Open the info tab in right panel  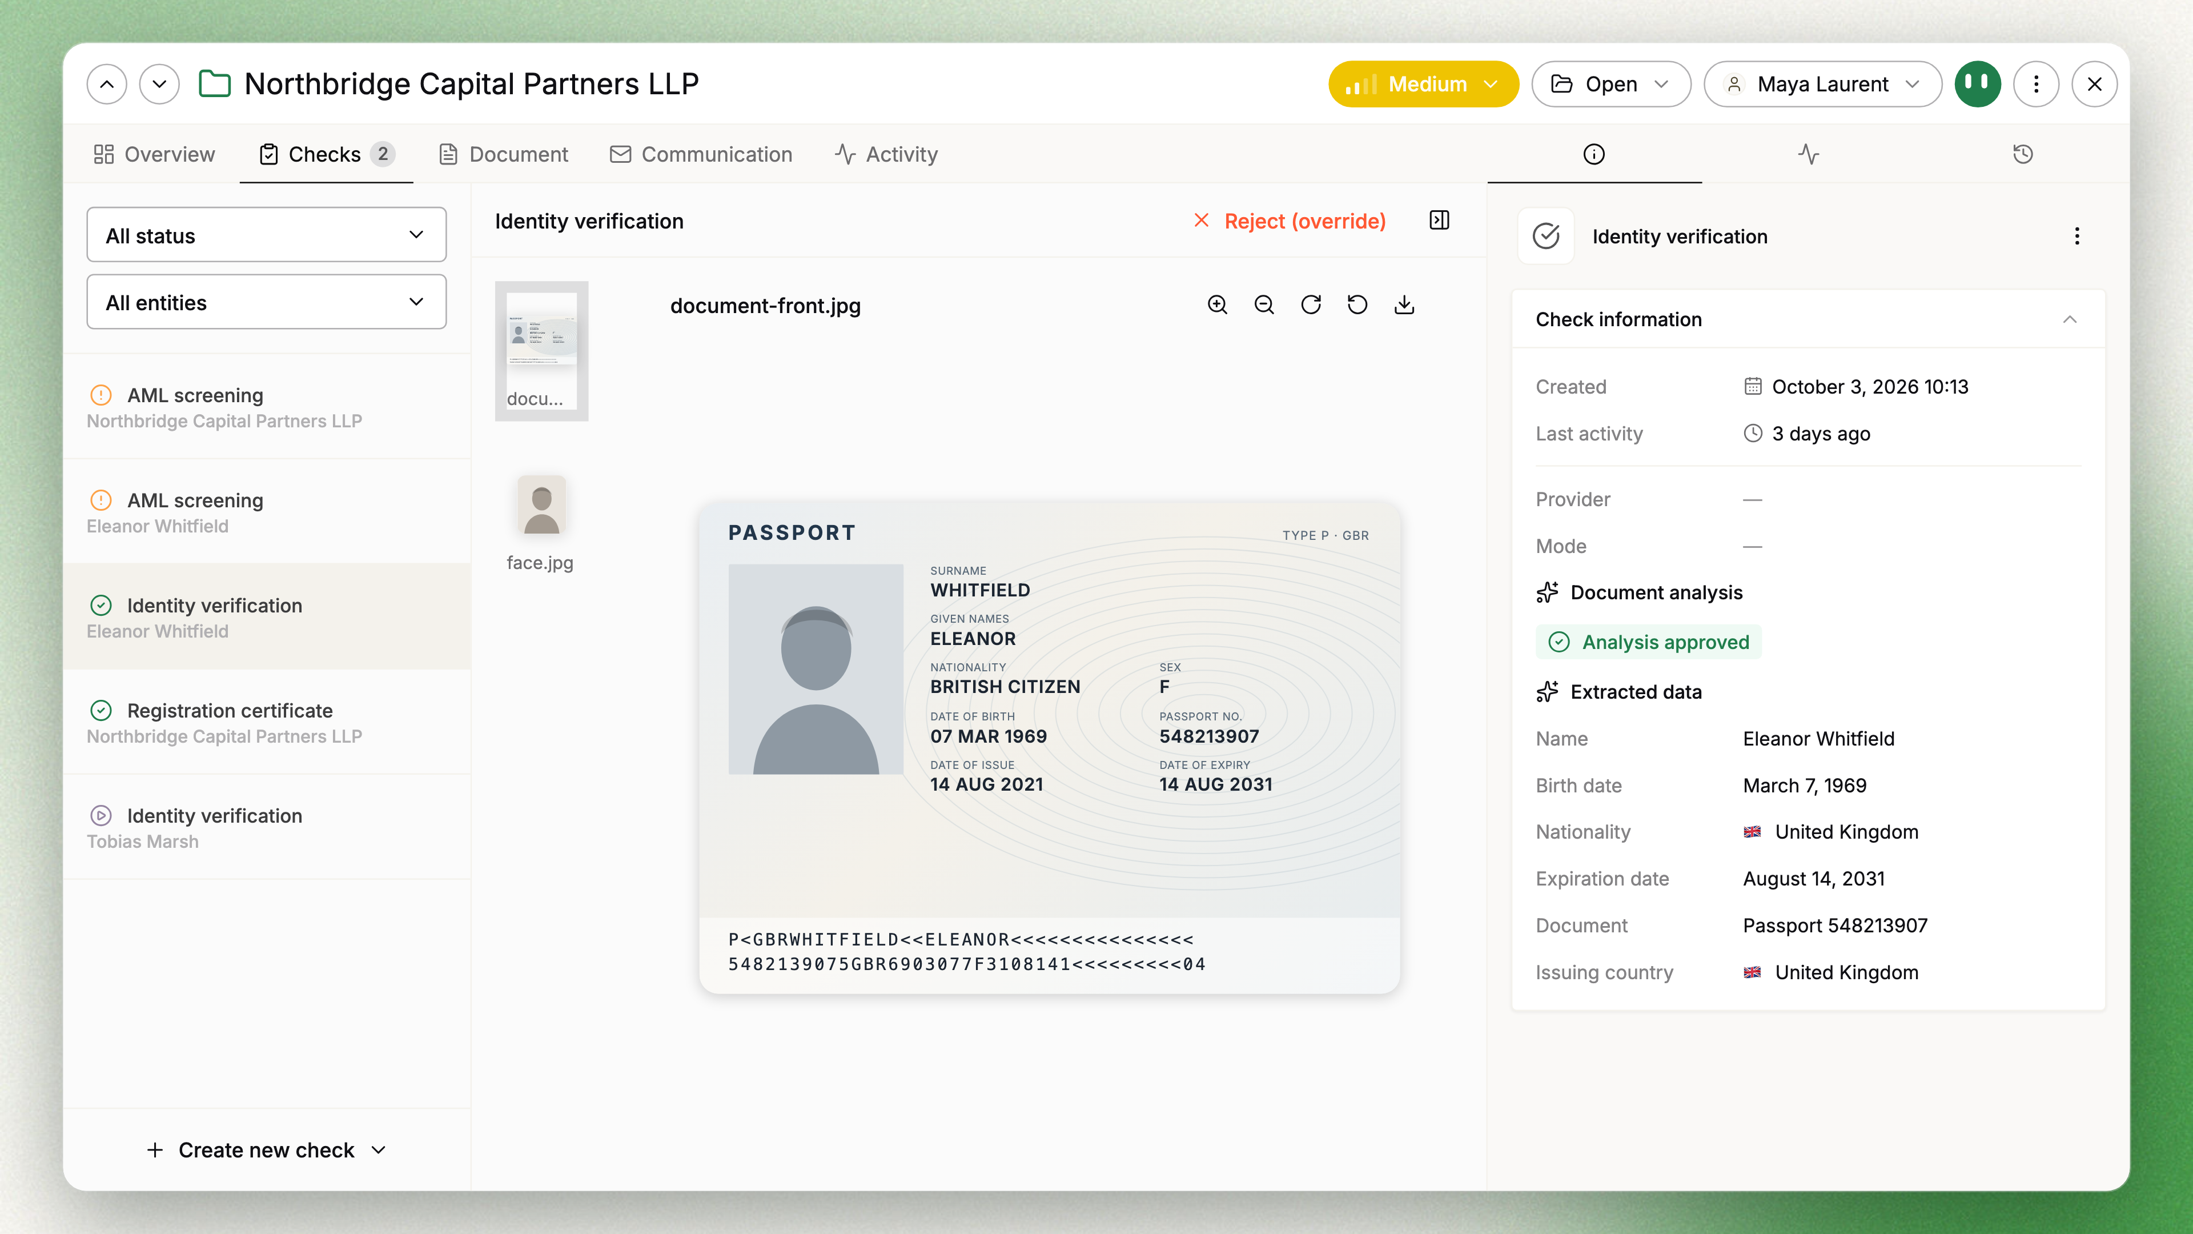pyautogui.click(x=1594, y=154)
